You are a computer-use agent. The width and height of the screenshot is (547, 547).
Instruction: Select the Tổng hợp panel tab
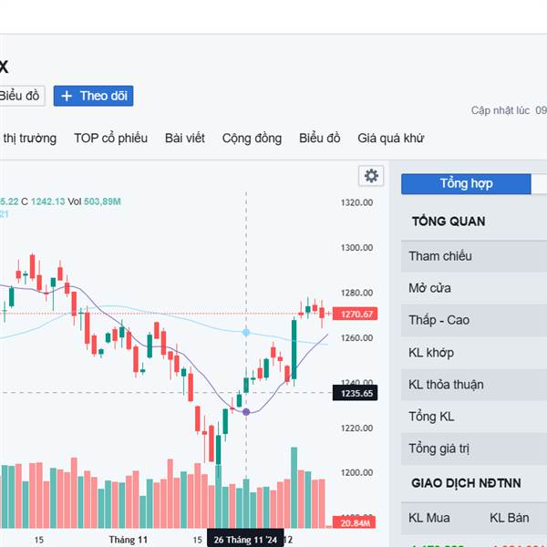(x=466, y=183)
